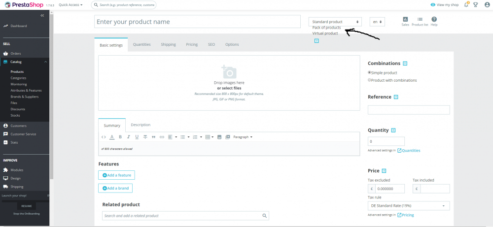Viewport: 493px width, 227px height.
Task: Click the Resume onboarding button
Action: [27, 206]
